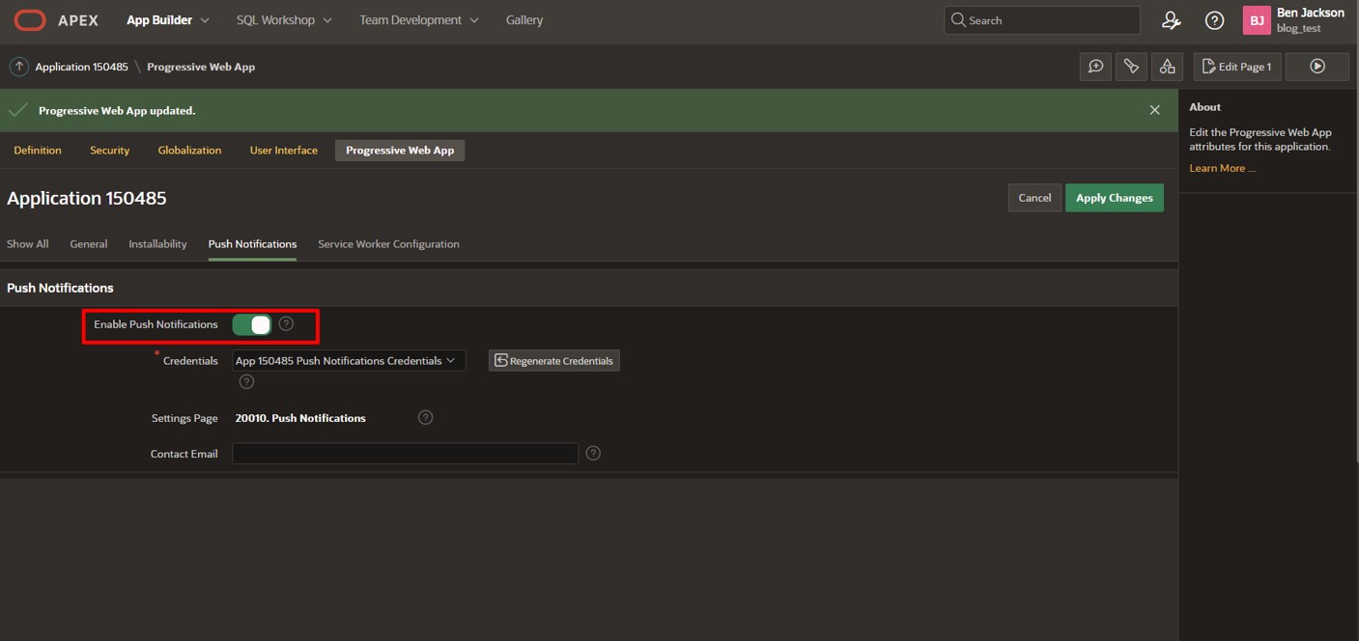
Task: Select the Show All sub-tab
Action: [27, 244]
